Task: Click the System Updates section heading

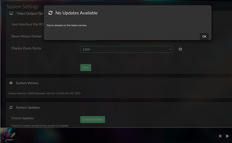Action: pyautogui.click(x=28, y=107)
